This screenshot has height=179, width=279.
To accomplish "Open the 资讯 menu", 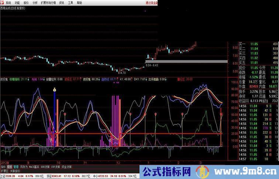I will pos(62,2).
